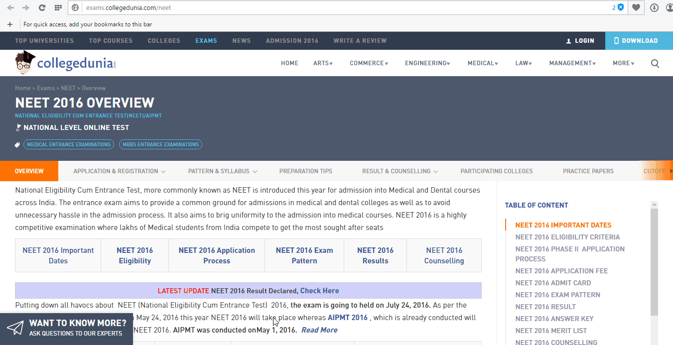Screen dimensions: 673x345
Task: Open site search with magnifier icon
Action: [655, 63]
